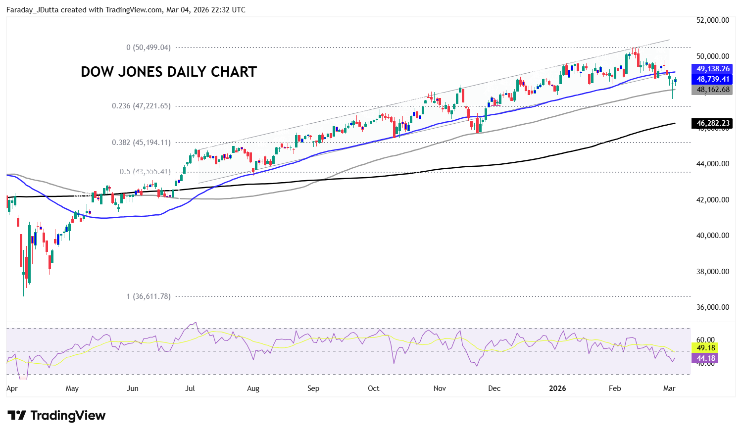Click the yellow 49.18 RSI label
The height and width of the screenshot is (434, 742).
coord(705,348)
